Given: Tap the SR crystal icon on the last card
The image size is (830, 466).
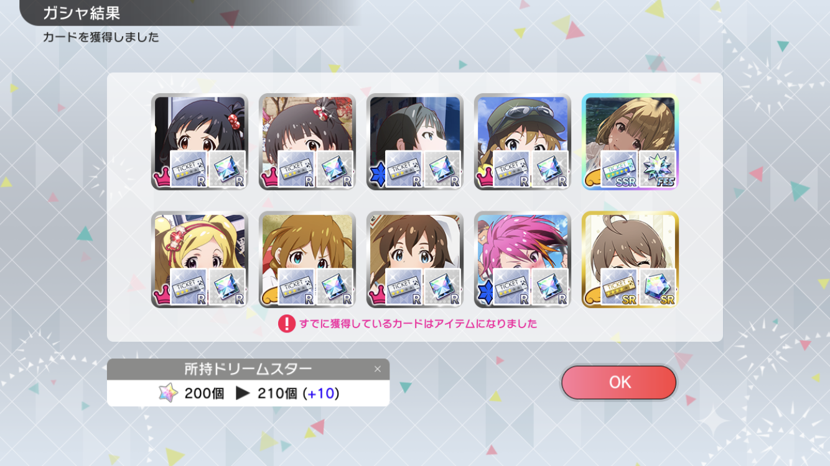Looking at the screenshot, I should pyautogui.click(x=658, y=286).
